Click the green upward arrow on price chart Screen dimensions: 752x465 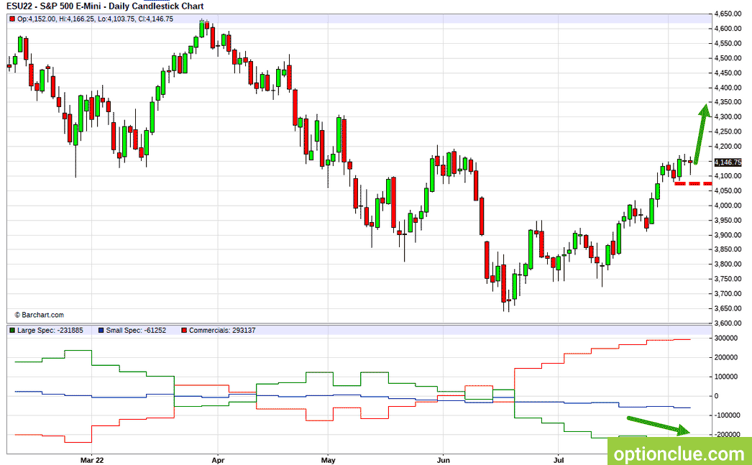point(702,134)
